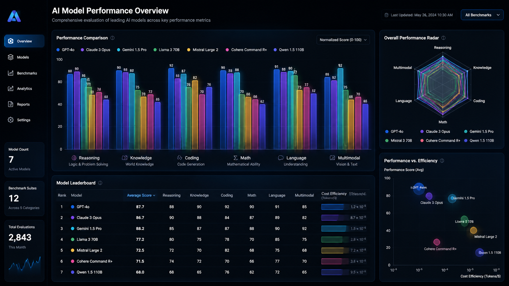
Task: Click the blue A logo in the sidebar
Action: (14, 16)
